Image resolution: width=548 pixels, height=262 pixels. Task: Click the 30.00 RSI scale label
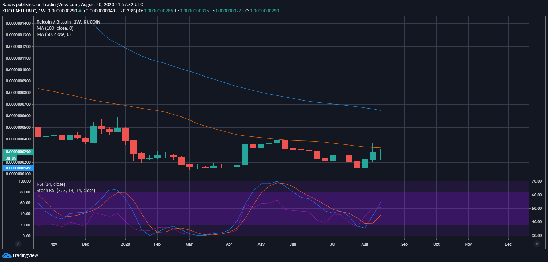click(x=537, y=236)
